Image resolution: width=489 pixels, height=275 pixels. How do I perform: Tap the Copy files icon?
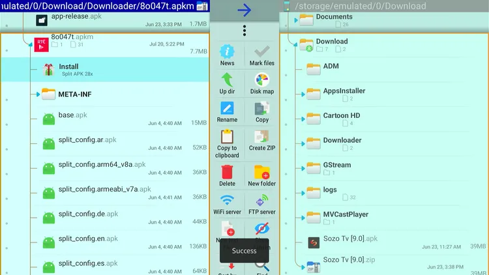click(x=261, y=108)
